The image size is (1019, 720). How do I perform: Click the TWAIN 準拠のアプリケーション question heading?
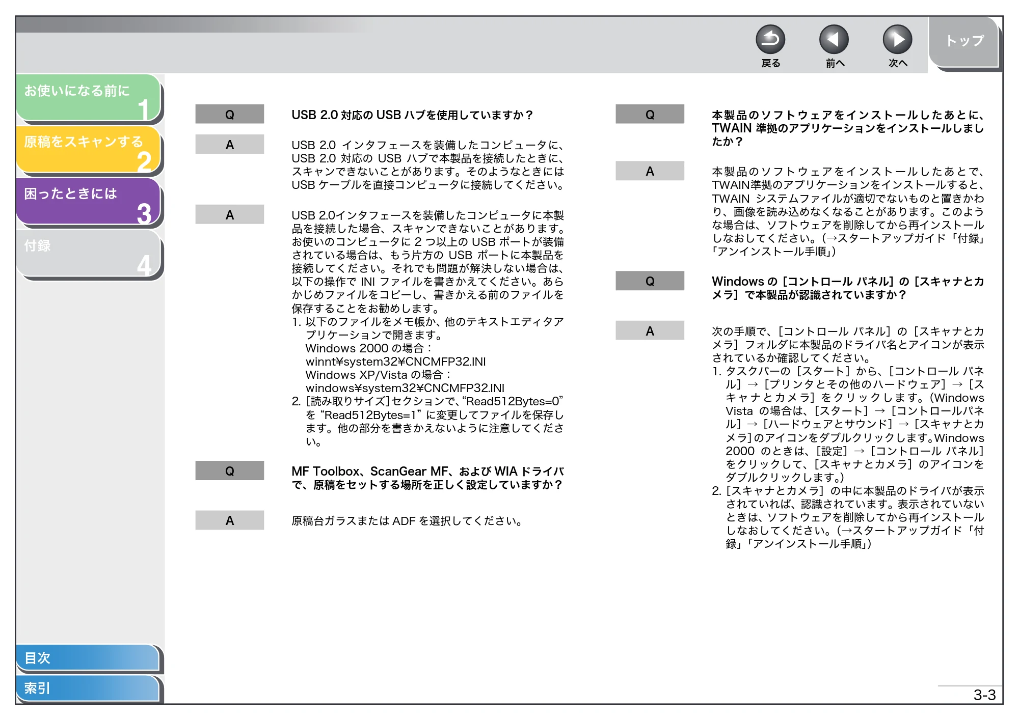point(848,128)
